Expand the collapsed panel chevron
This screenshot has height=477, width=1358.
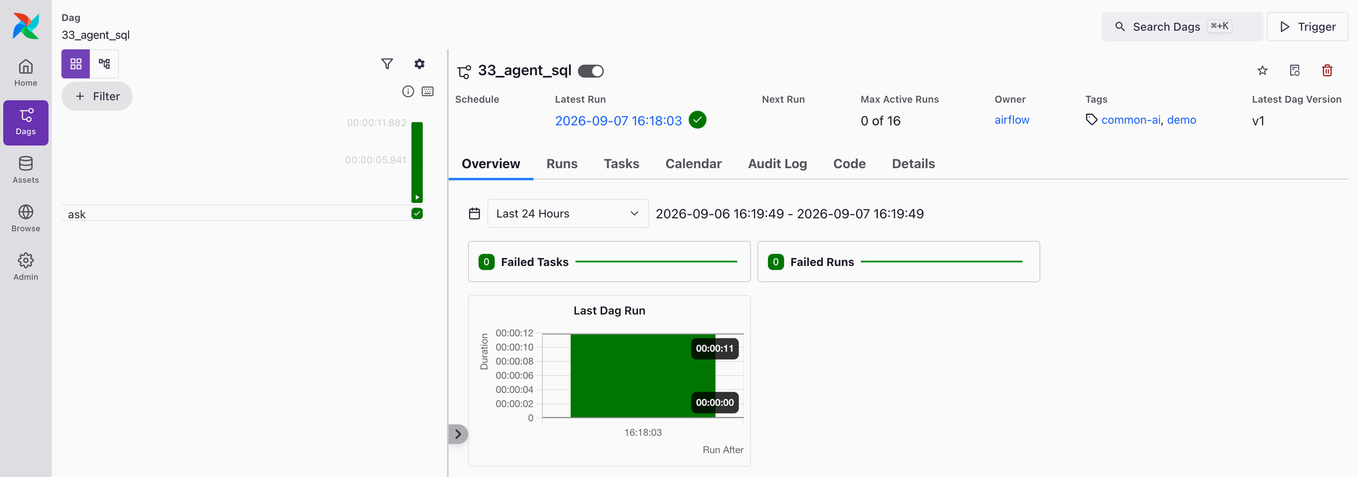[x=458, y=434]
